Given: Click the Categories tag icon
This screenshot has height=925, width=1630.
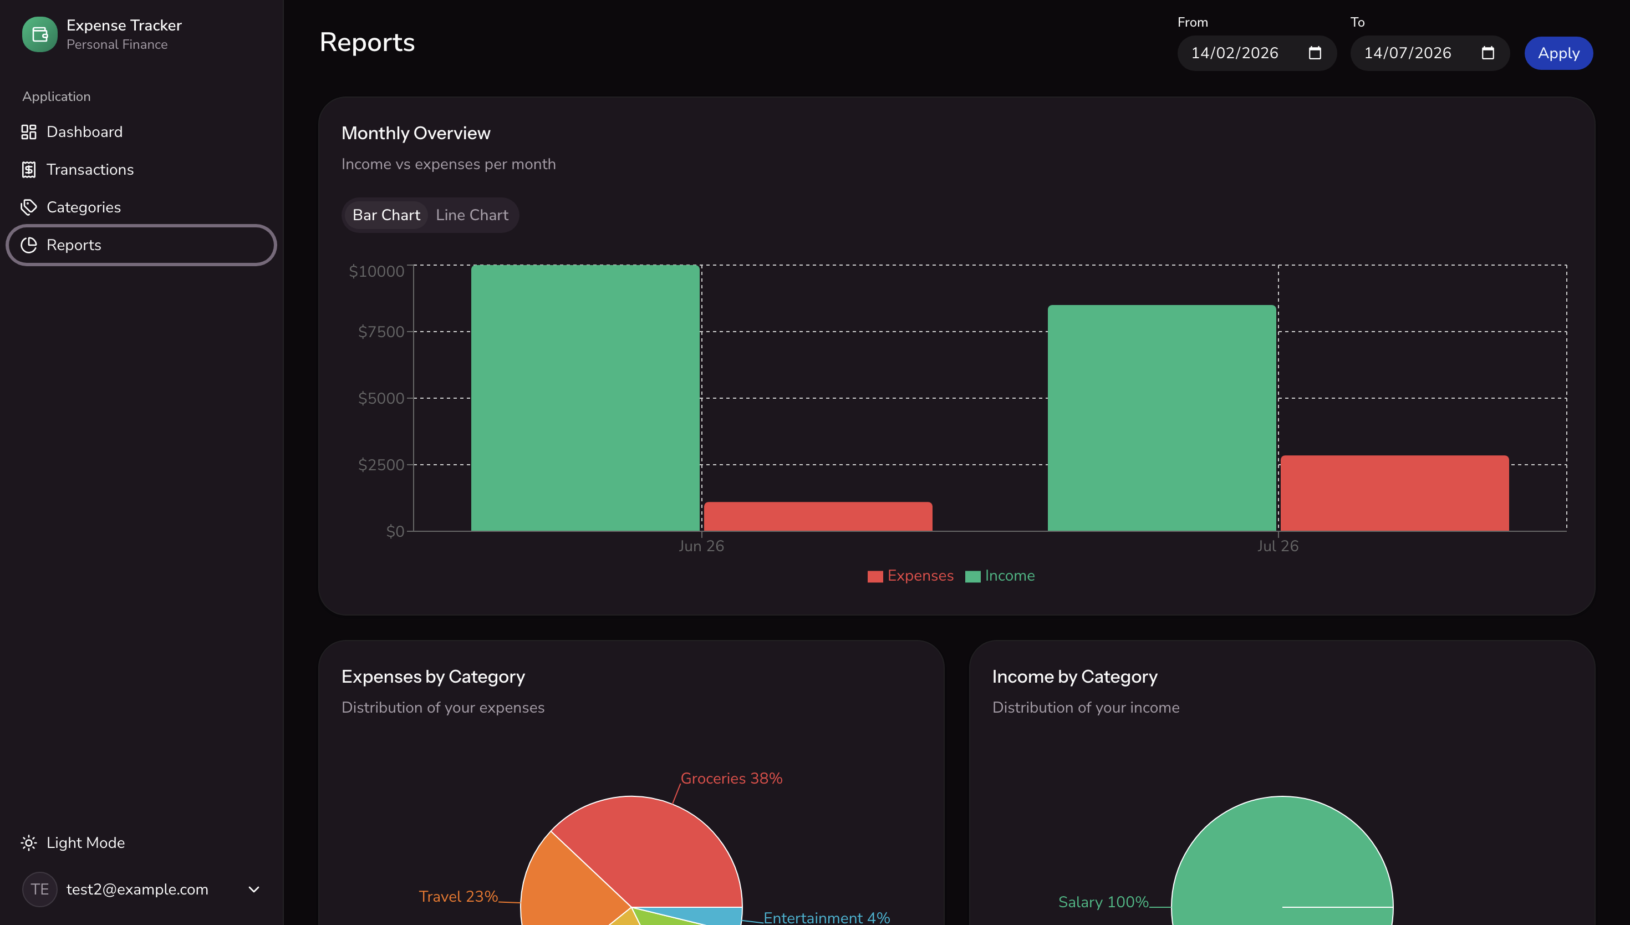Looking at the screenshot, I should (x=29, y=207).
